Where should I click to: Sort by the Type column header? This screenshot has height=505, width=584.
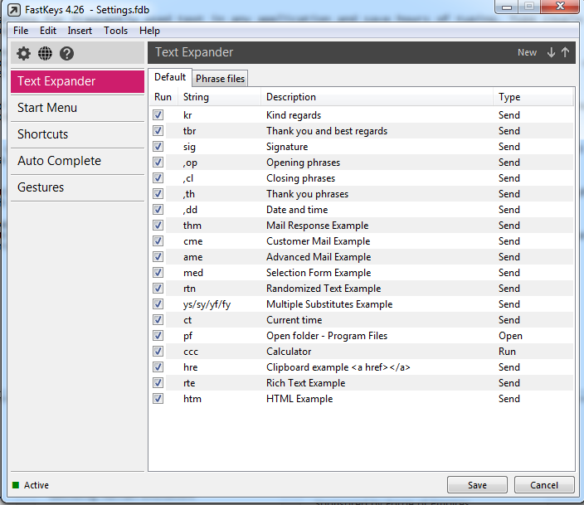[533, 97]
